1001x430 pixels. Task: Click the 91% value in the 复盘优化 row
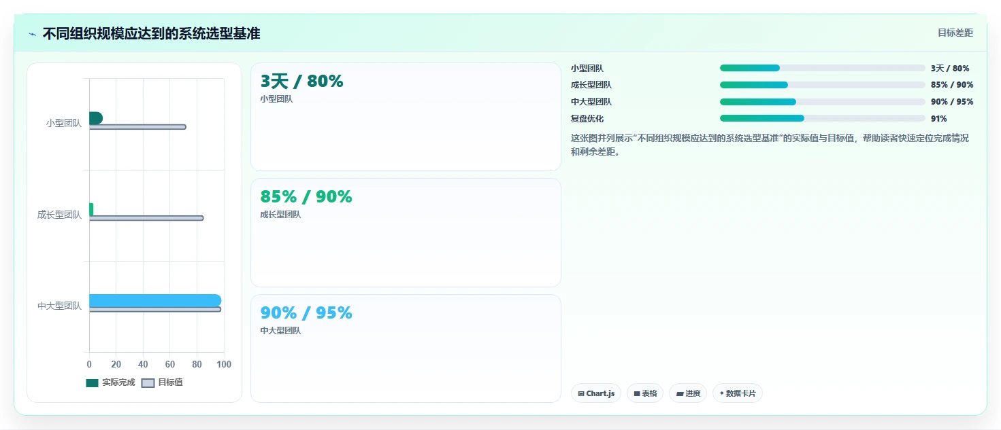pyautogui.click(x=939, y=119)
